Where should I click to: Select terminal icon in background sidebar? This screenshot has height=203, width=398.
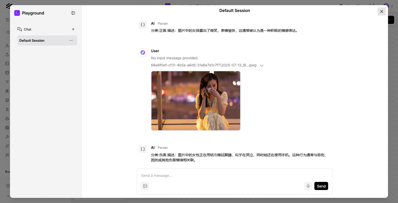point(7,64)
